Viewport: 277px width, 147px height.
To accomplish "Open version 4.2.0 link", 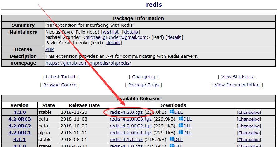I will [19, 112].
